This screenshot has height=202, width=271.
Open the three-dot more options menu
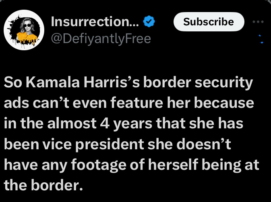point(258,22)
